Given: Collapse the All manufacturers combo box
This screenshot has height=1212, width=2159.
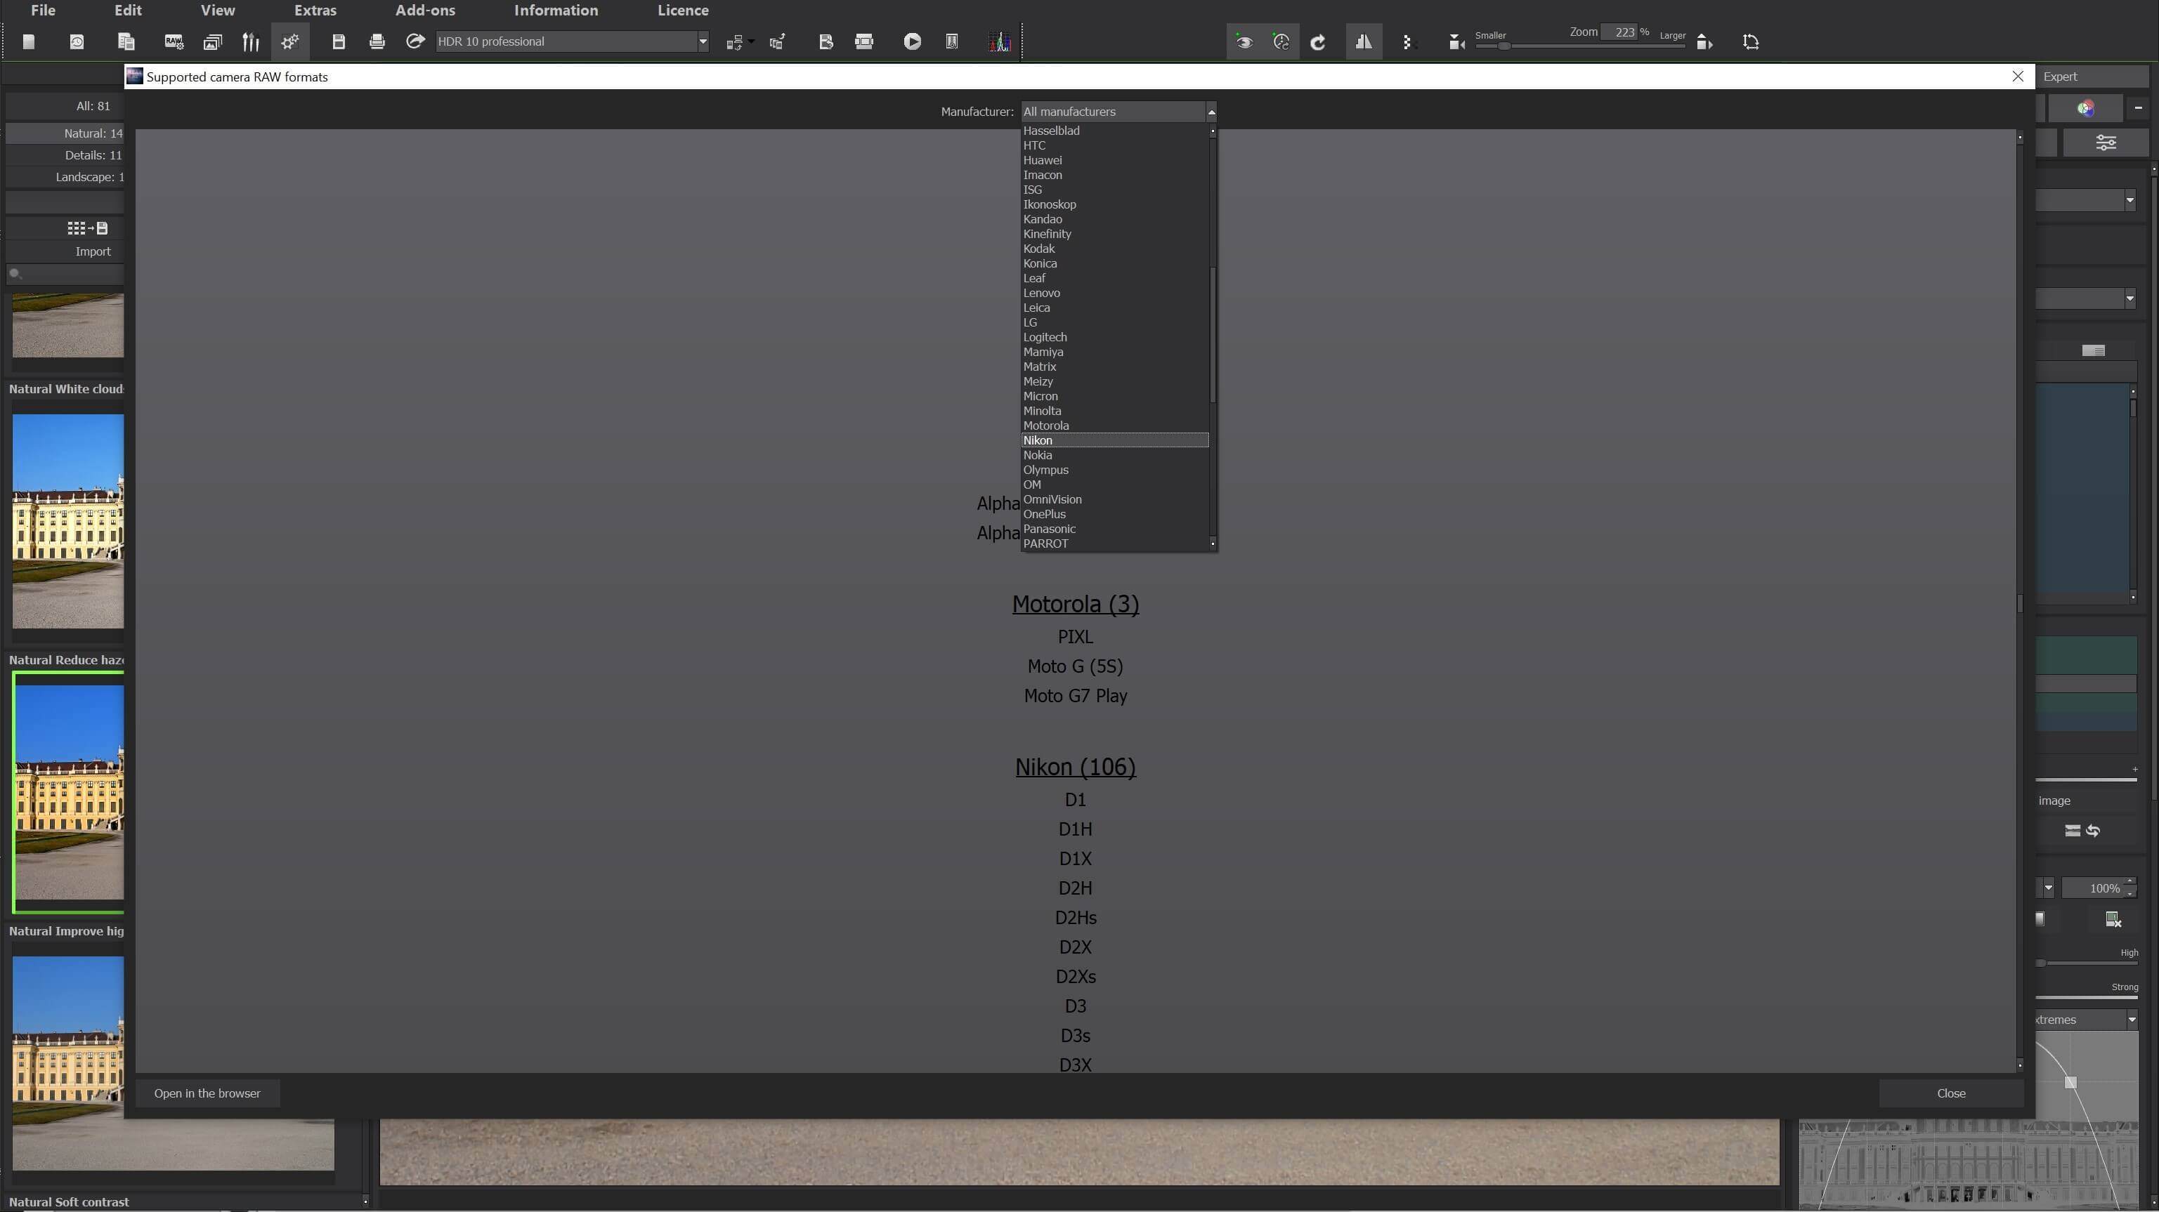Looking at the screenshot, I should [x=1211, y=112].
